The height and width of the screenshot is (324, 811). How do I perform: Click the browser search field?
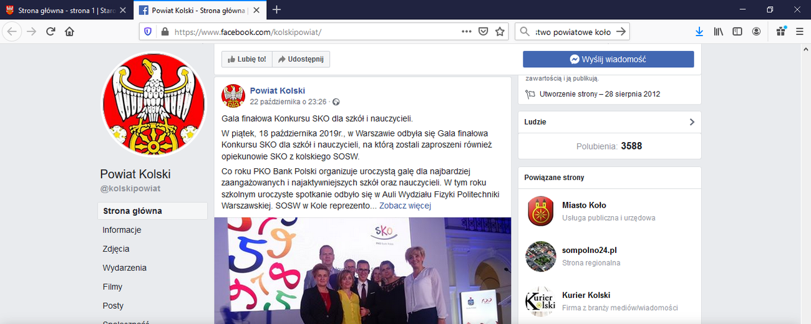click(x=572, y=31)
